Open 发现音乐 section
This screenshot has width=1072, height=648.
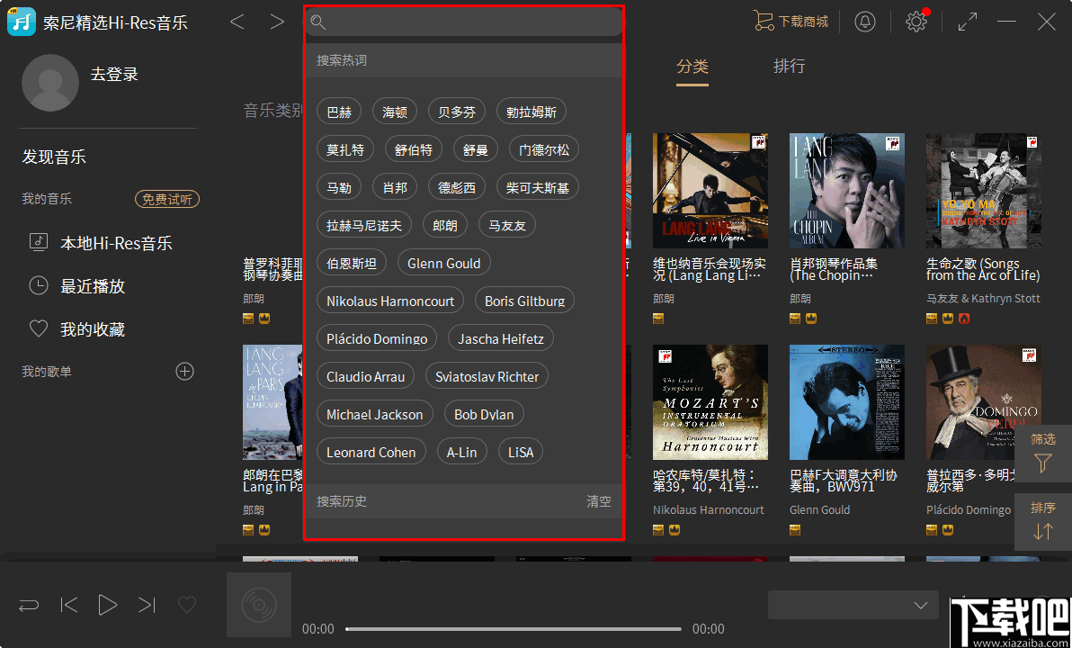pyautogui.click(x=54, y=157)
